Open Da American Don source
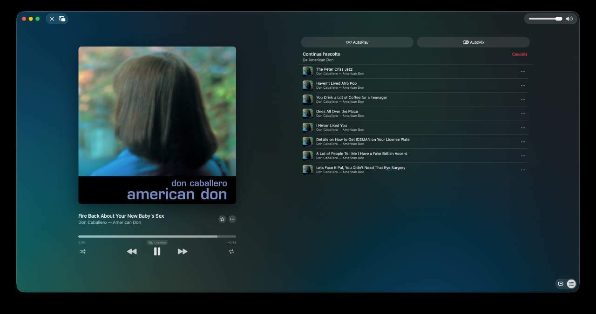This screenshot has height=314, width=596. tap(318, 60)
